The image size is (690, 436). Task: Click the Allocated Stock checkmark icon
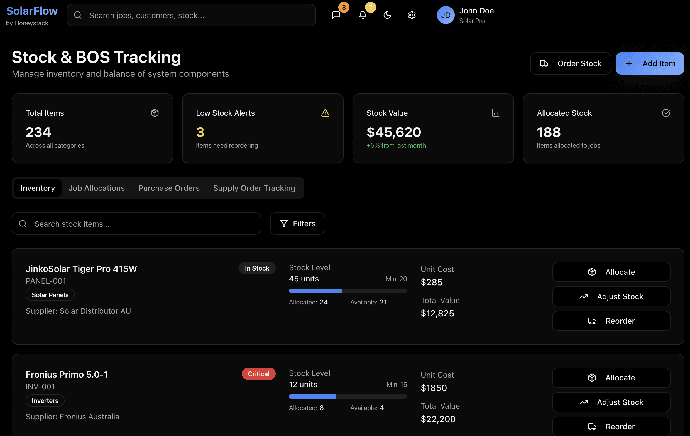[x=666, y=113]
